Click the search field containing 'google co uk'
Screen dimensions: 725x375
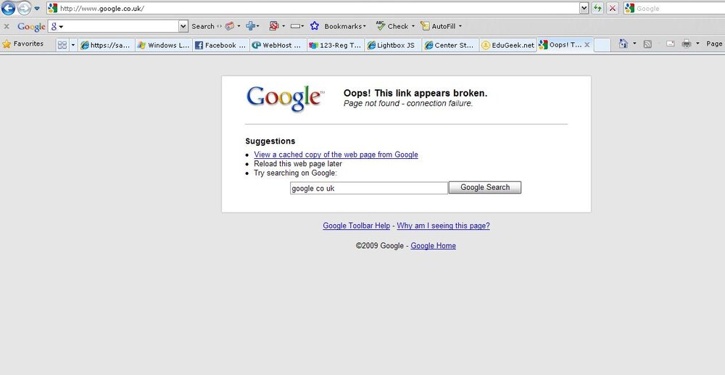click(368, 188)
